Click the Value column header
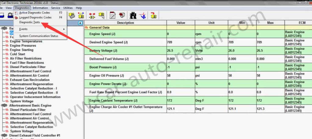 (x=181, y=23)
